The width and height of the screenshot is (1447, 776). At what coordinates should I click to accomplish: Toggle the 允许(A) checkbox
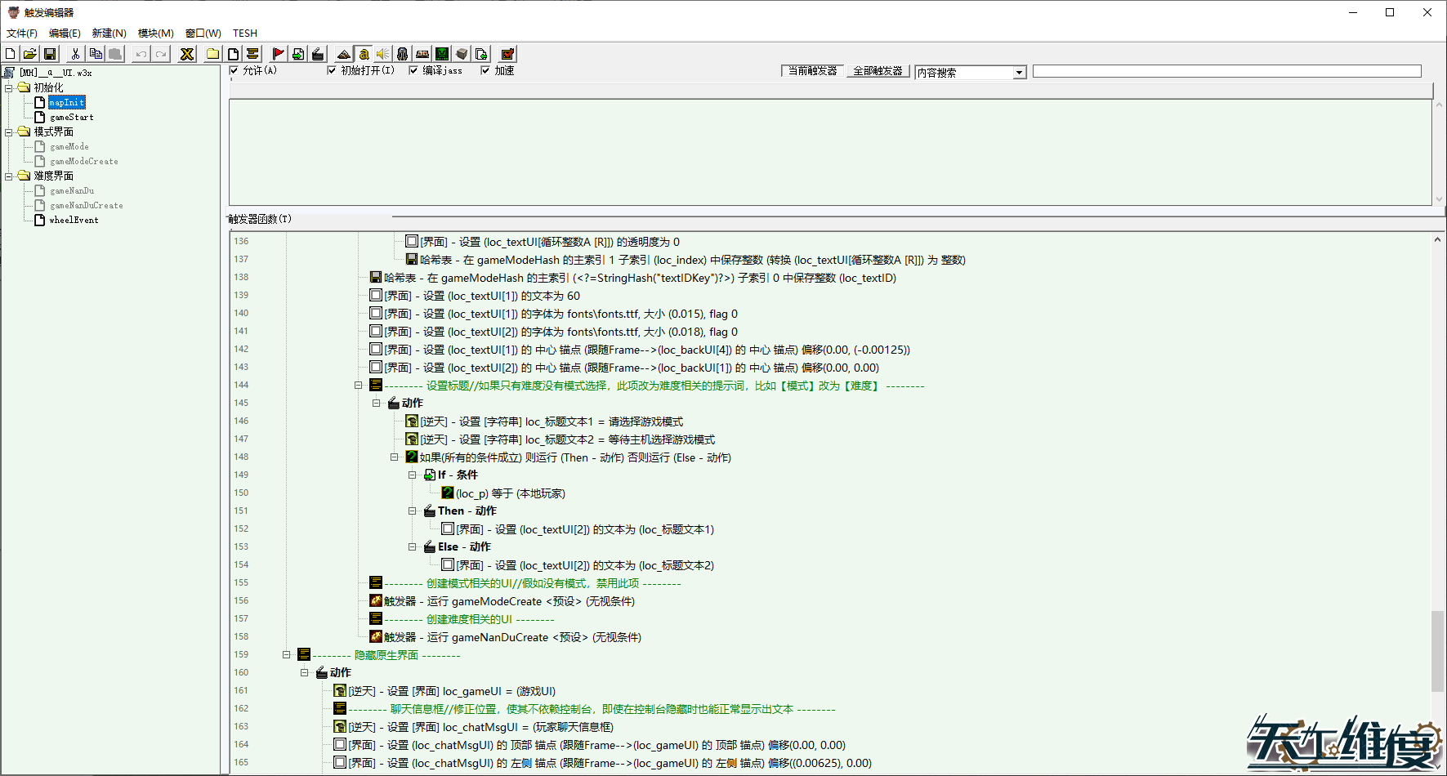point(234,70)
